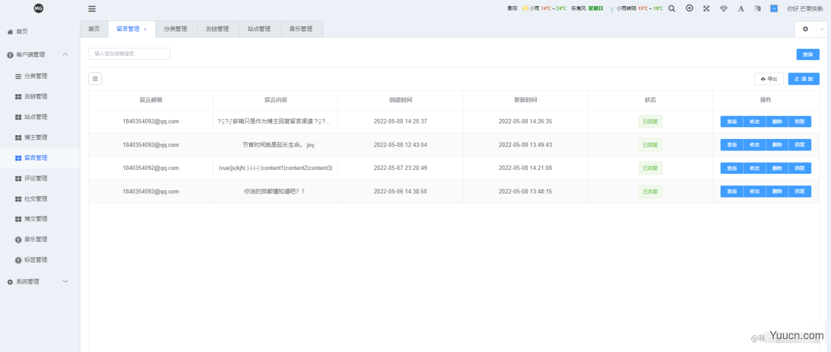Screen dimensions: 831x352
Task: Switch to the 友链管理 tab
Action: click(x=217, y=29)
